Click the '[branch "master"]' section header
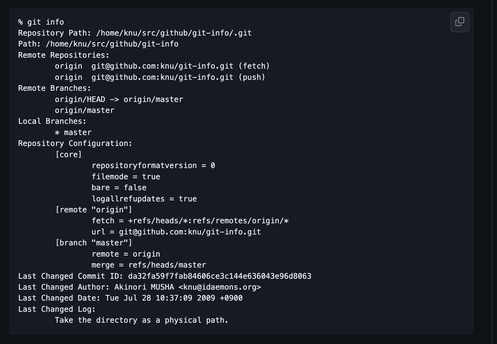This screenshot has height=344, width=497. point(93,243)
